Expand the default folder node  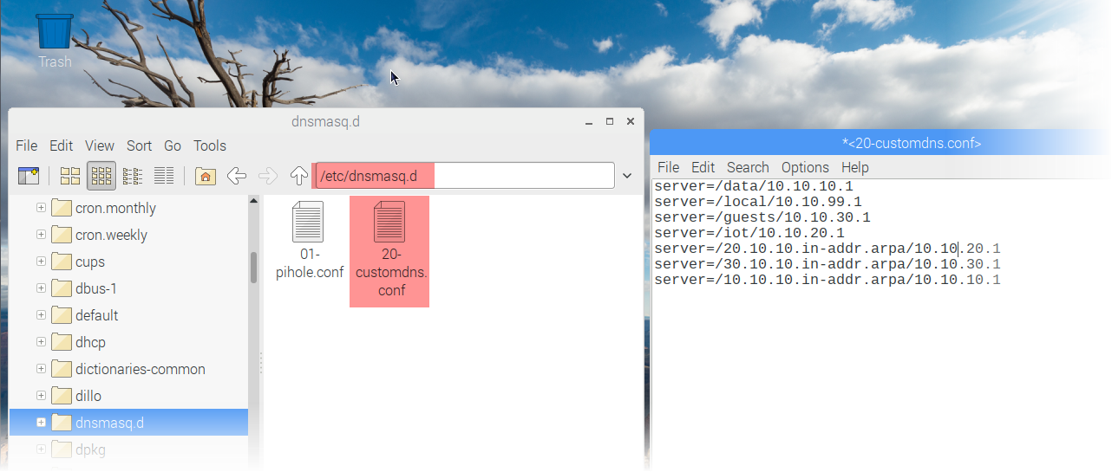click(41, 315)
